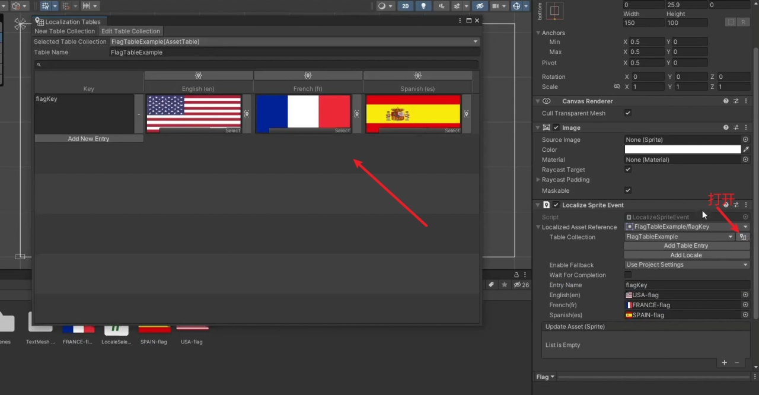The width and height of the screenshot is (759, 395).
Task: Open Canvas Renderer help icon
Action: tap(726, 101)
